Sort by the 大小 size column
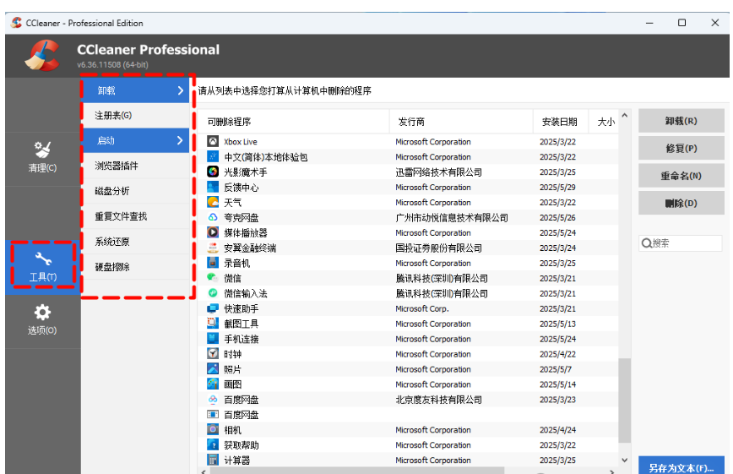Screen dimensions: 733x474 [x=604, y=122]
